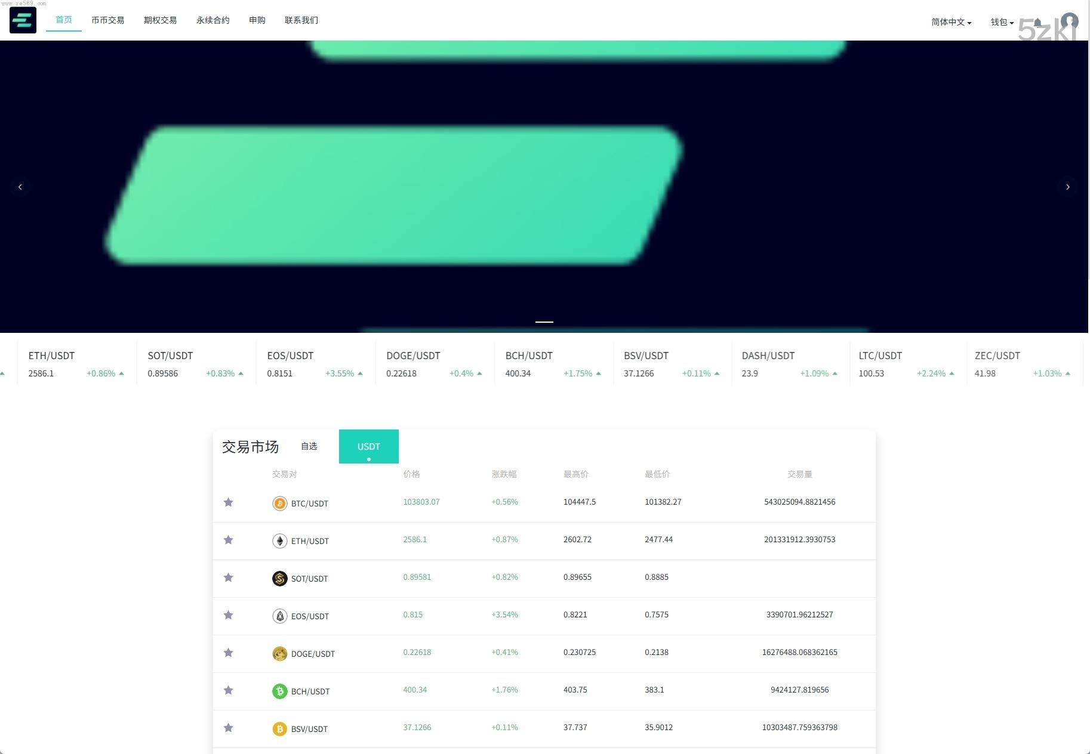Click the BTC coin icon

[279, 503]
